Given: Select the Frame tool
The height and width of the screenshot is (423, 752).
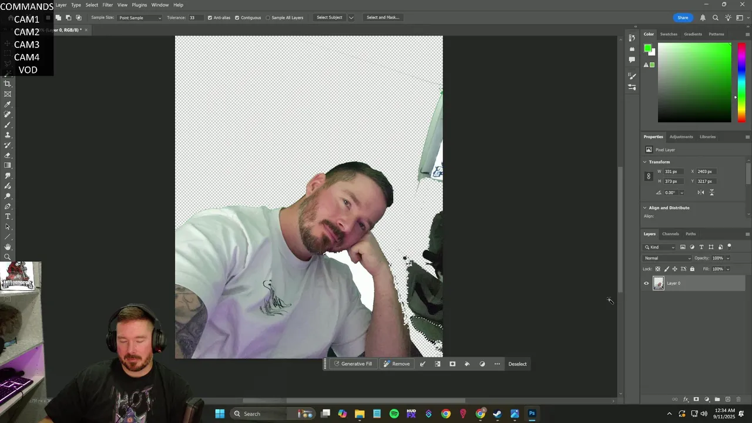Looking at the screenshot, I should coord(8,94).
